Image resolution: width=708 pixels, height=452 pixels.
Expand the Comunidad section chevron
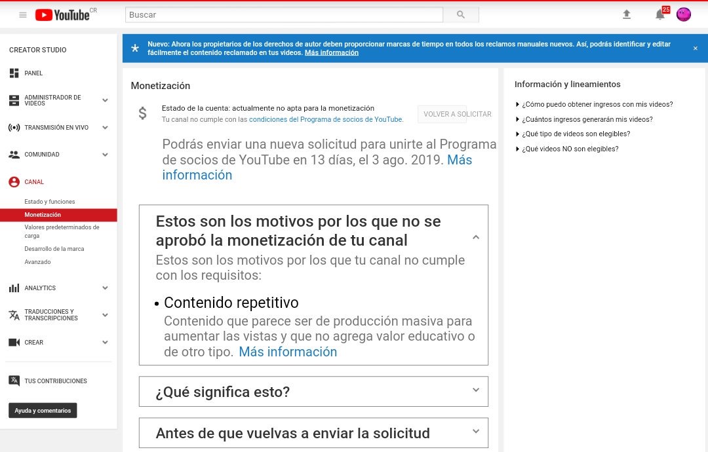105,155
